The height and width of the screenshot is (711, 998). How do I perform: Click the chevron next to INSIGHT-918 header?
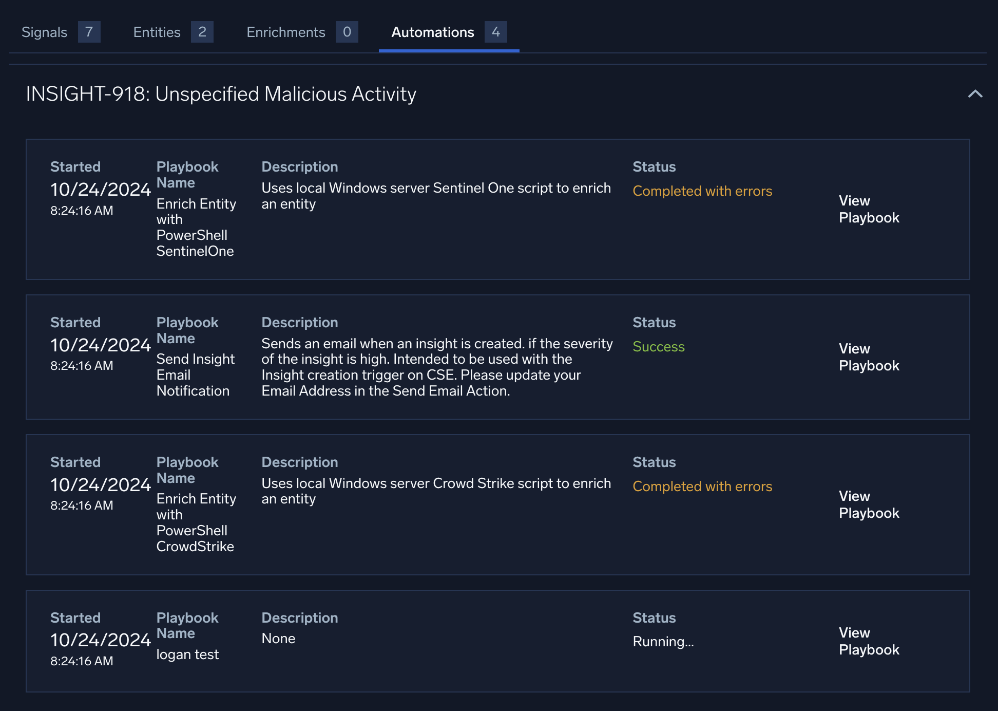click(x=975, y=93)
